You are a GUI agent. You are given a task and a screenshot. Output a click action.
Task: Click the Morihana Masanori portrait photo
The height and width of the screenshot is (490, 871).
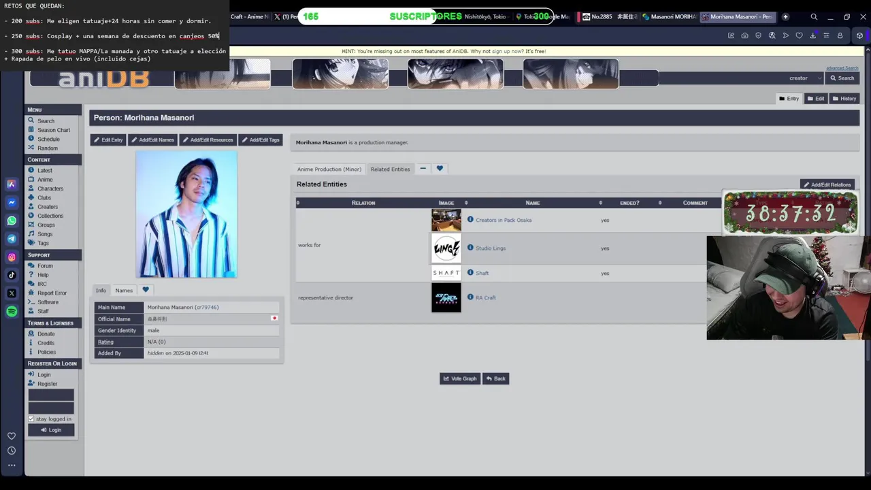coord(186,214)
